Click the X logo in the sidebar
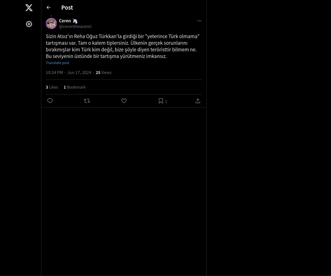 tap(29, 8)
